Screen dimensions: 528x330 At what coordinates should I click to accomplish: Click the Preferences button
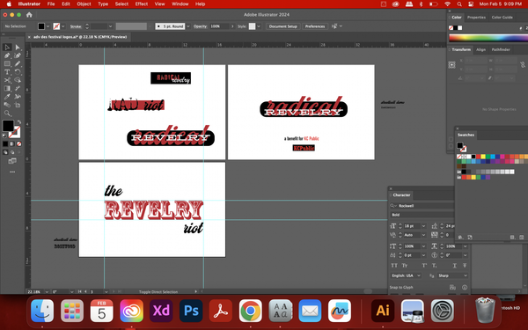tap(315, 26)
